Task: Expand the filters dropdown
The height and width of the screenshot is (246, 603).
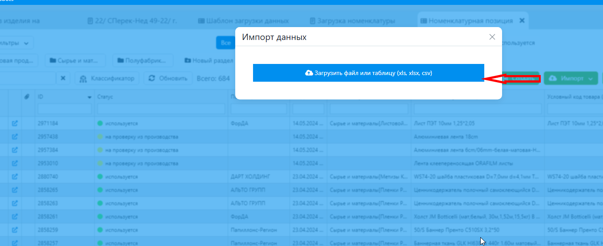Action: click(18, 43)
